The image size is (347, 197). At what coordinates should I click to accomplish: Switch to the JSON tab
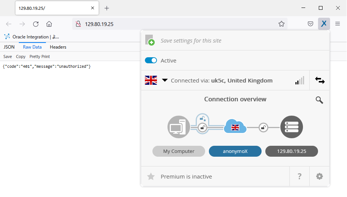coord(9,47)
